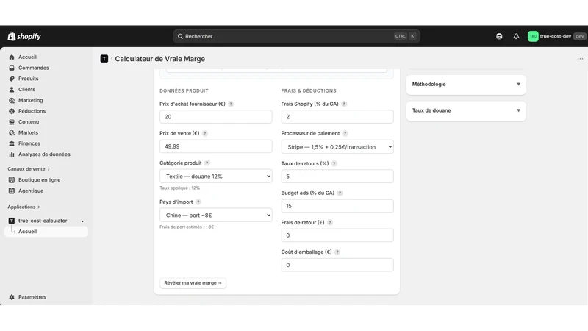This screenshot has height=331, width=588.
Task: Click the Marketing target icon
Action: 12,101
